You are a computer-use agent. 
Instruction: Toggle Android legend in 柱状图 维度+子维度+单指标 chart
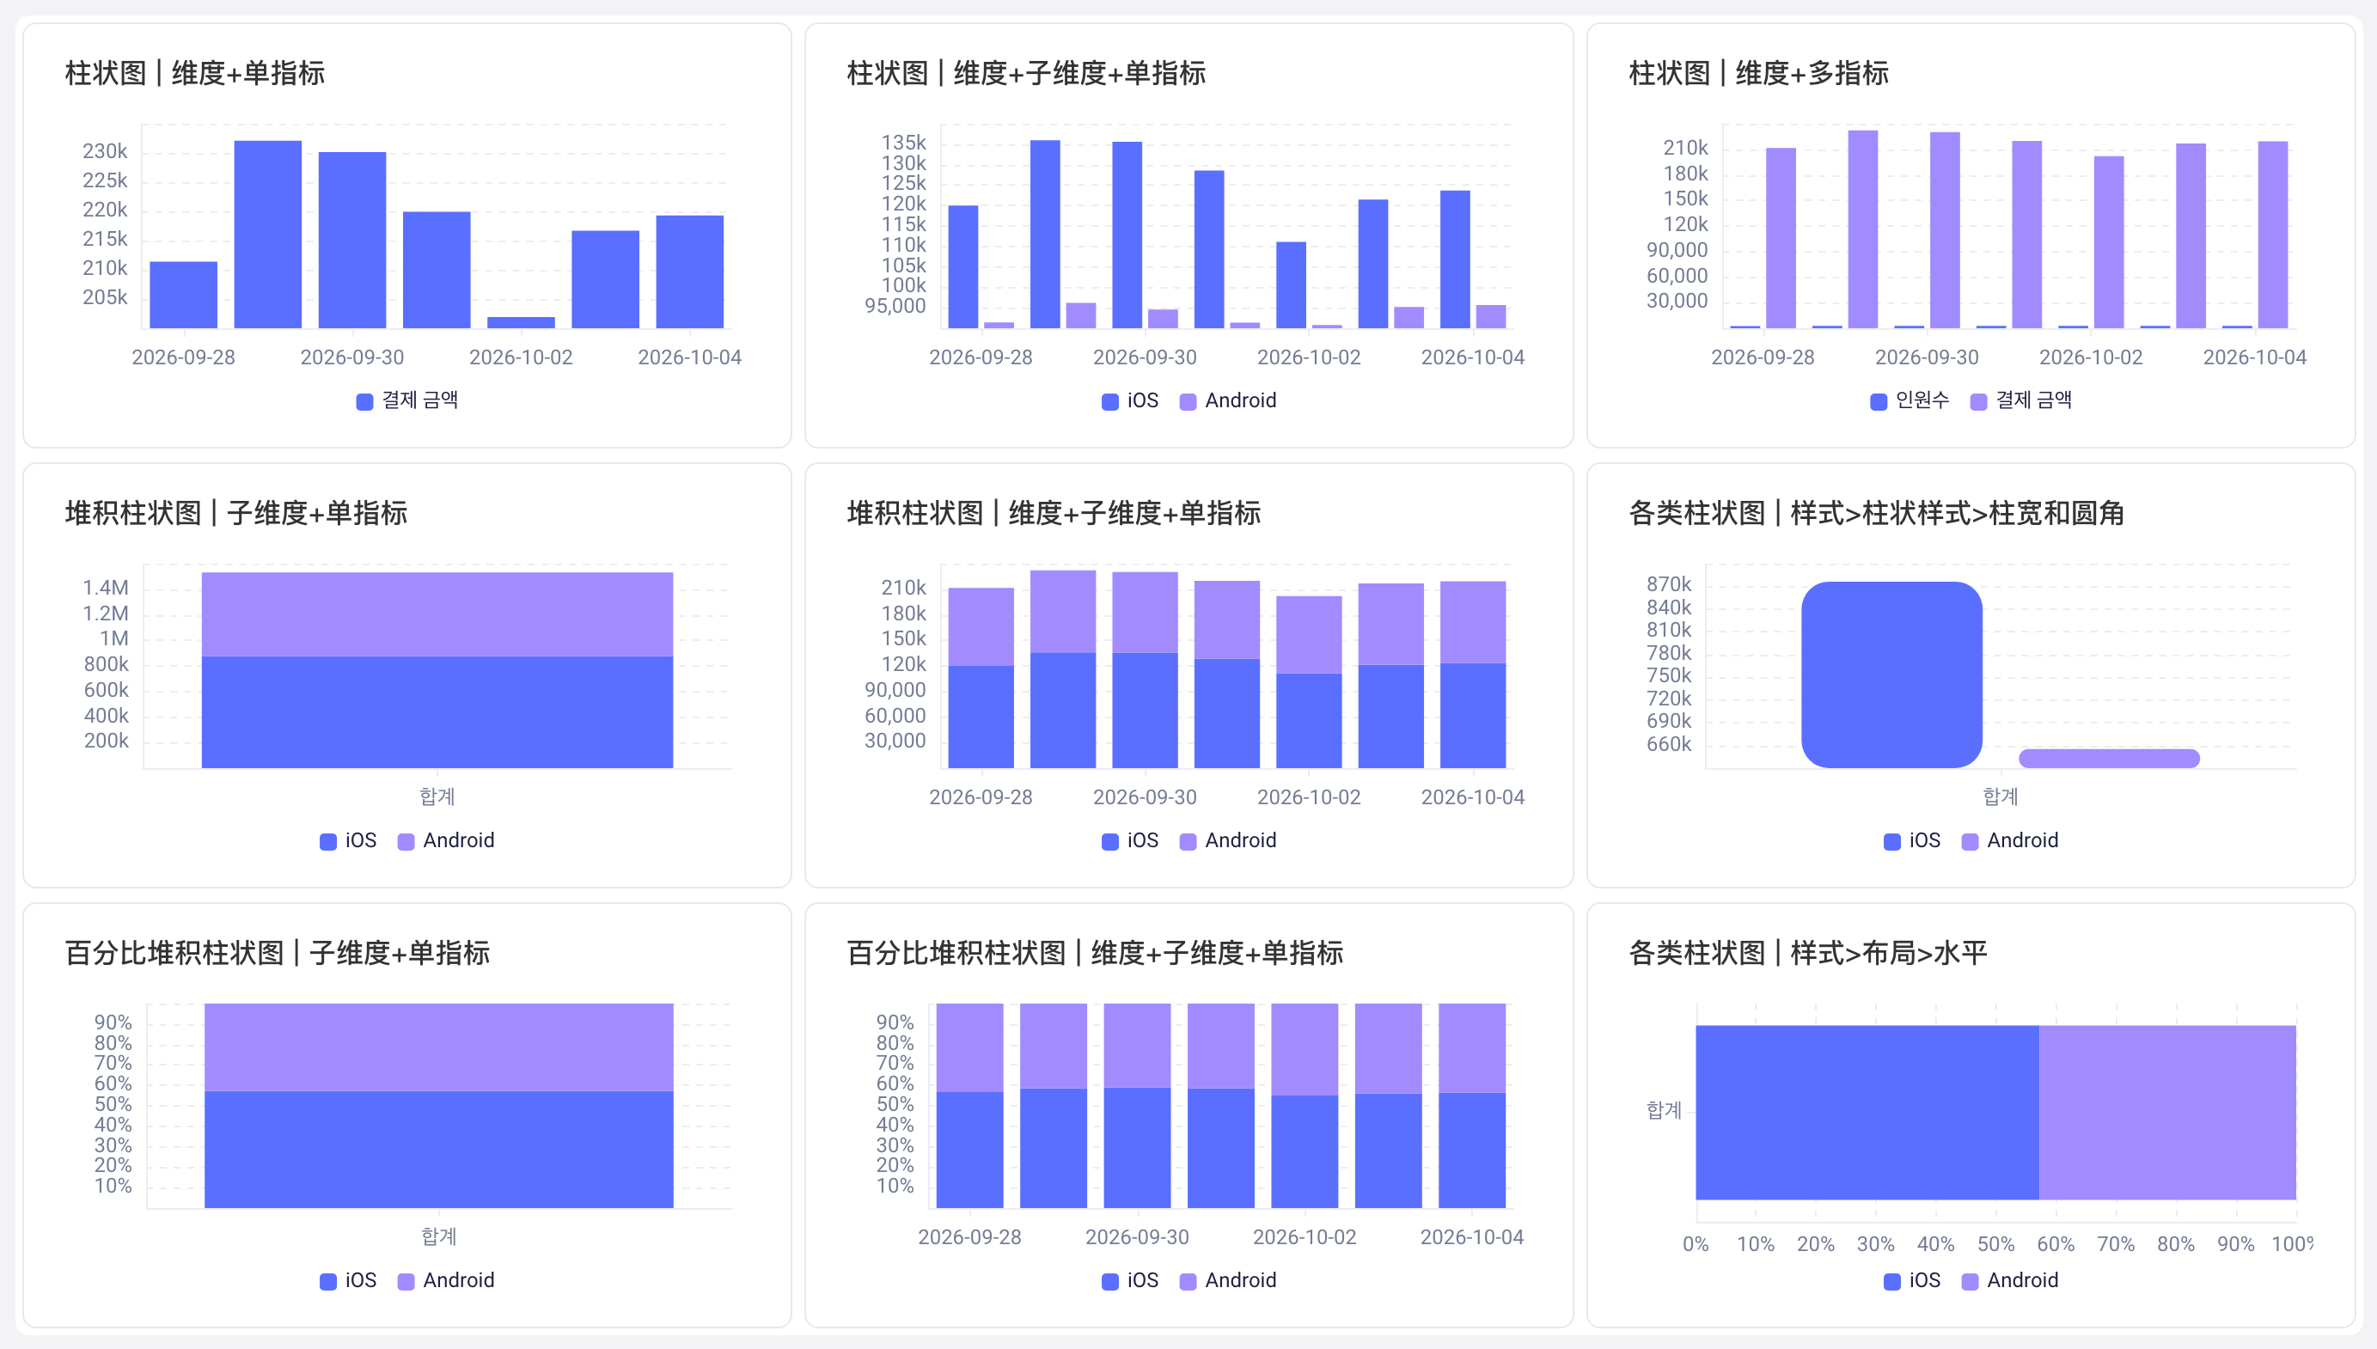(x=1228, y=400)
